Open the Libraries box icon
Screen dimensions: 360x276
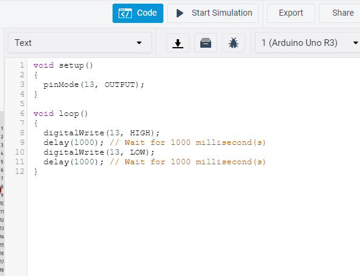pyautogui.click(x=206, y=43)
